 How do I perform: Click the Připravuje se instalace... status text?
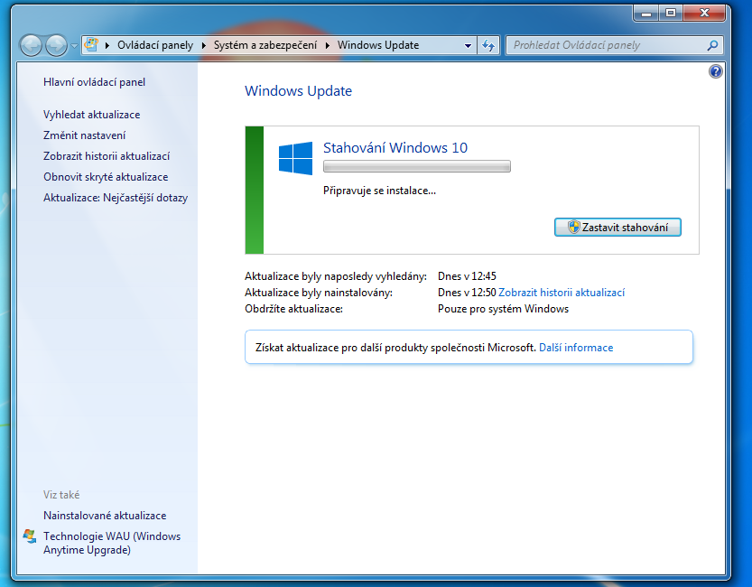[379, 191]
